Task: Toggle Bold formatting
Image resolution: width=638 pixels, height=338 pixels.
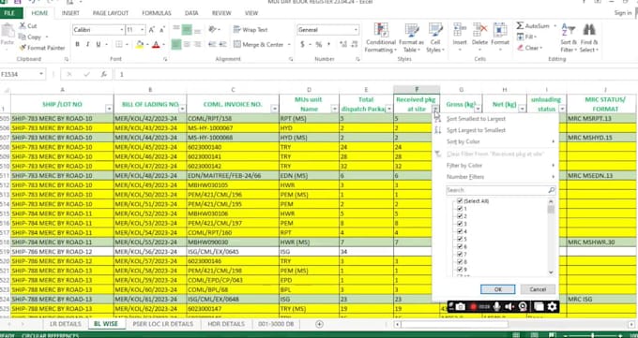Action: 77,44
